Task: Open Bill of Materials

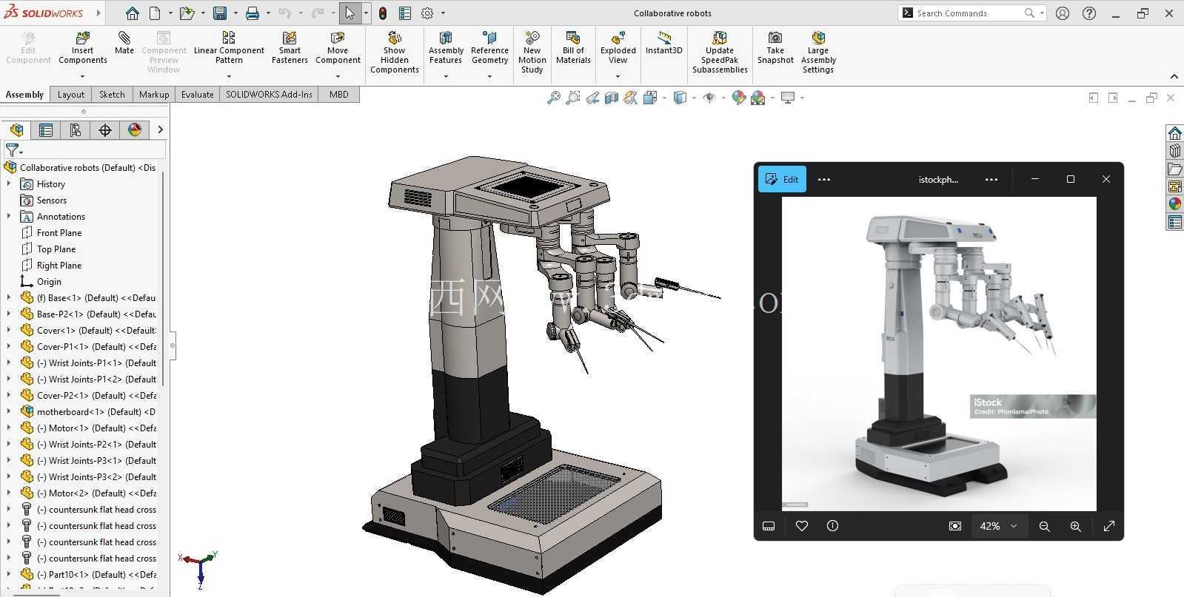Action: coord(573,48)
